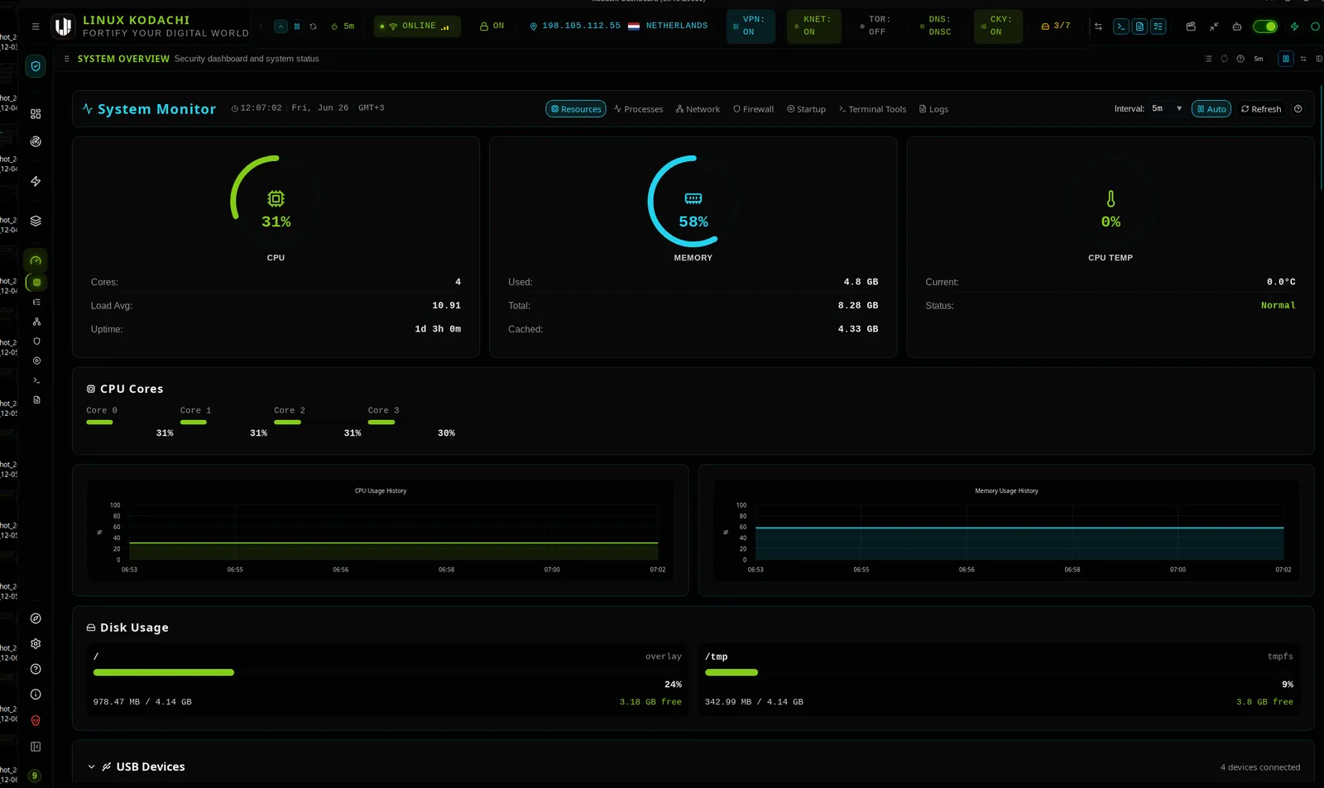Click the IP address 198.105.112.55
1324x788 pixels.
click(581, 26)
